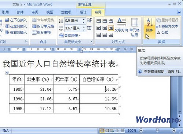
Task: Open Word Help question mark icon
Action: pos(179,12)
